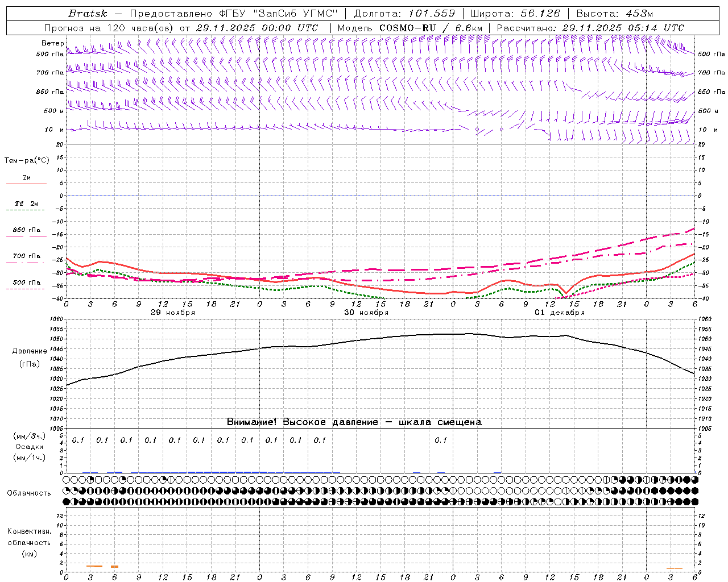This screenshot has width=728, height=582.
Task: Select the 01 декабря date label
Action: 560,313
